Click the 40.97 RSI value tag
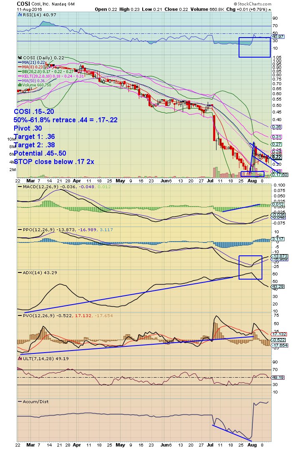This screenshot has width=292, height=449. click(278, 37)
